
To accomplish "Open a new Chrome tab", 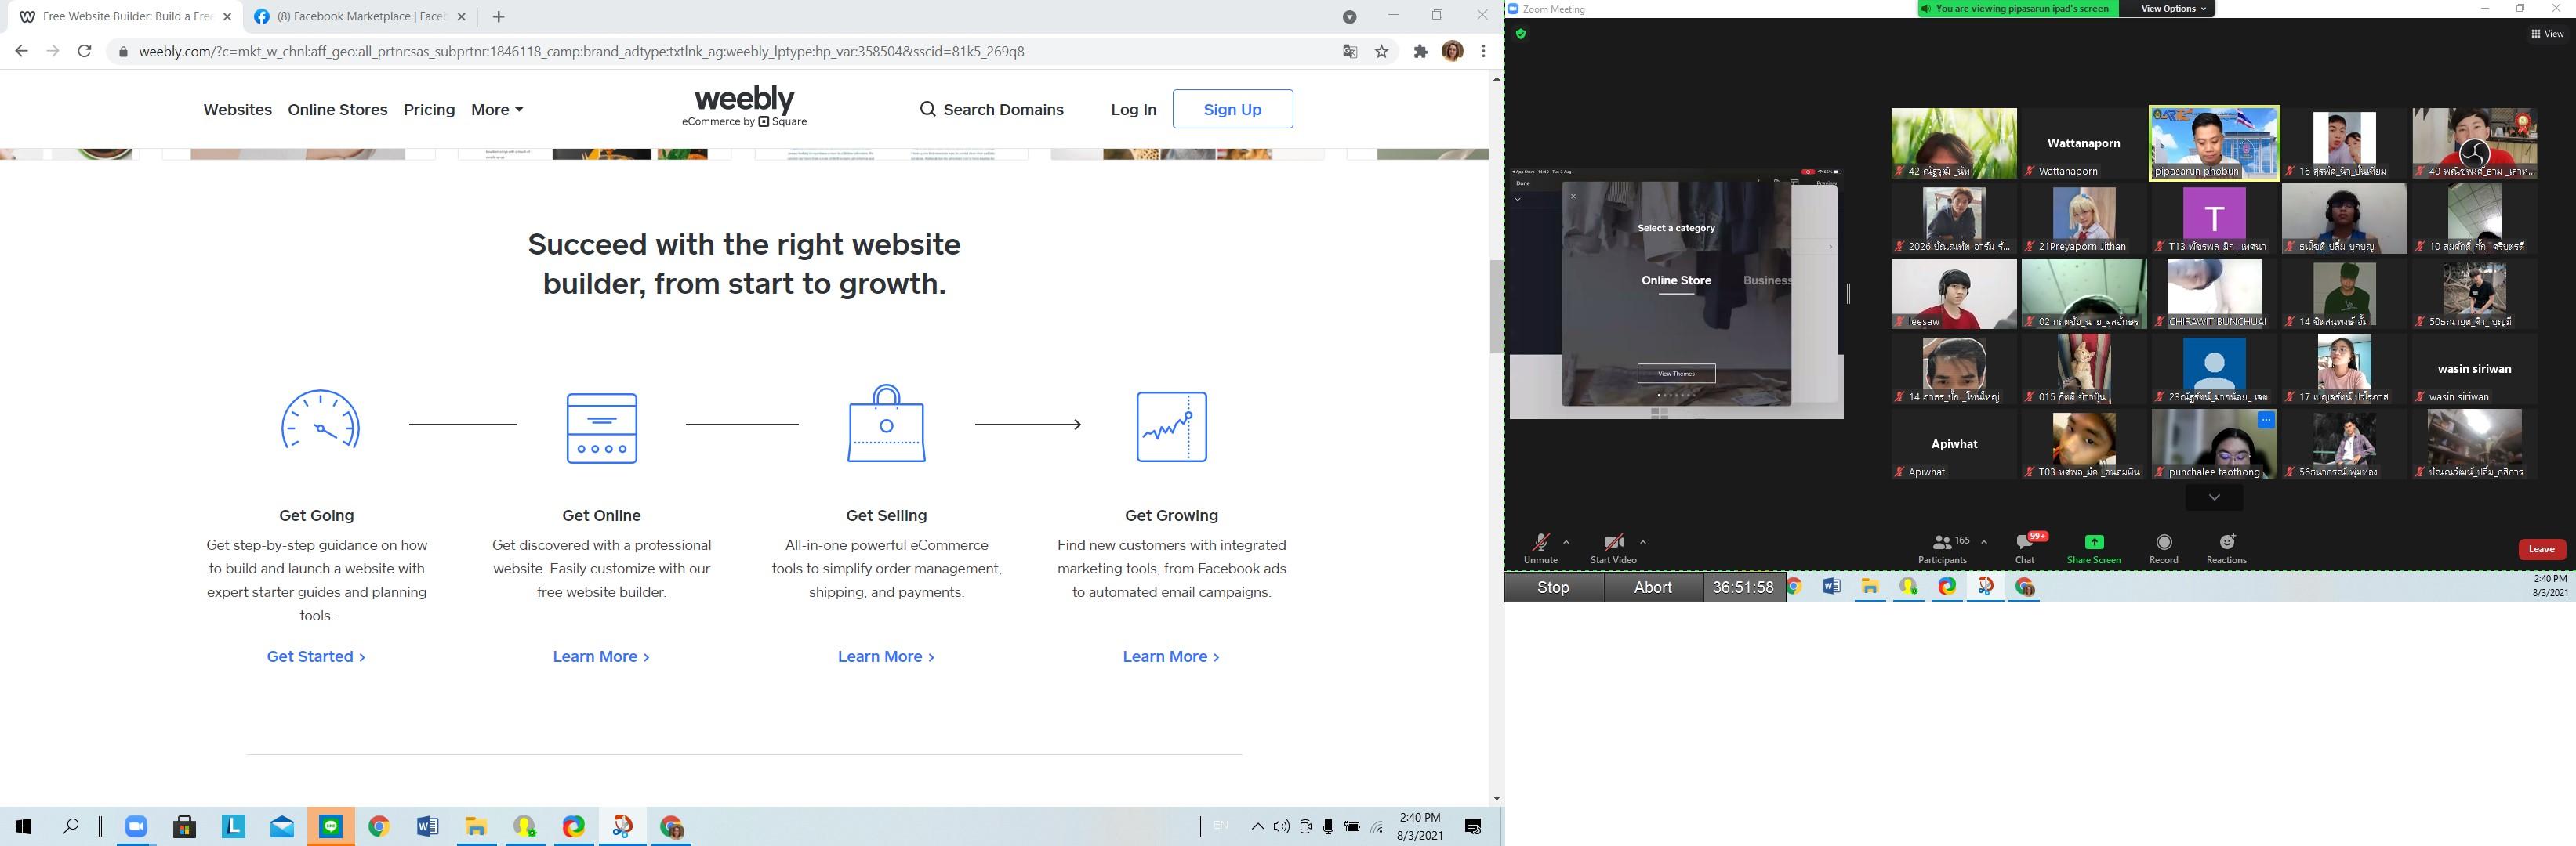I will pyautogui.click(x=499, y=17).
